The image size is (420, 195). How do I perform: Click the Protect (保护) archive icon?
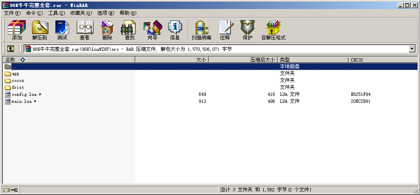pos(247,30)
